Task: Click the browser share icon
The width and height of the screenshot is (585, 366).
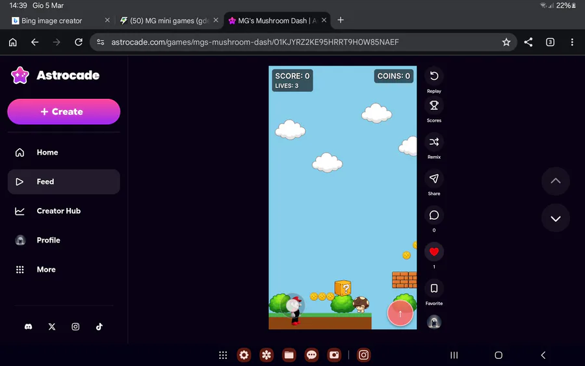Action: pos(528,42)
